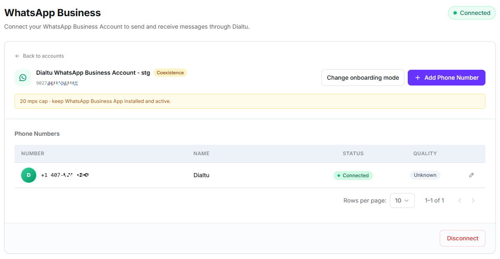
Task: Go to next page arrow in pagination
Action: point(473,200)
